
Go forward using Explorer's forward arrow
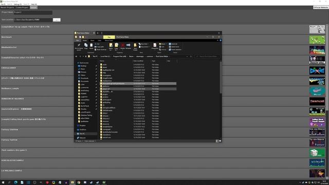click(80, 57)
